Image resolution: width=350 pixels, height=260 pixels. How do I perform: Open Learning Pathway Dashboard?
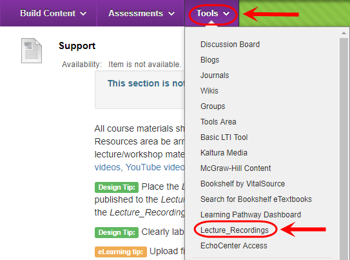coord(251,215)
